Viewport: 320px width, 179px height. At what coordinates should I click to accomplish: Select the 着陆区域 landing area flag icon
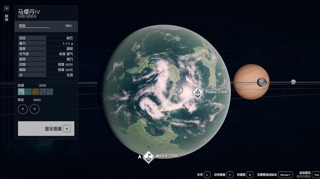click(148, 156)
